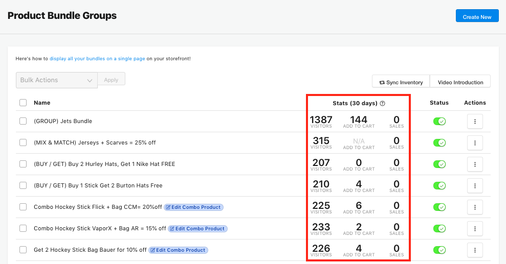
Task: Select all bundles with the header checkbox
Action: [23, 103]
